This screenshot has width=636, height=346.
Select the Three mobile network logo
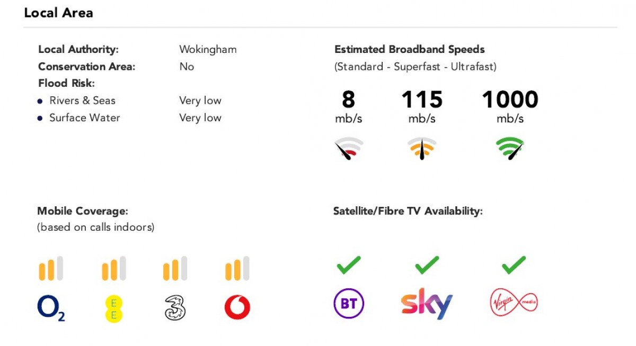click(175, 308)
